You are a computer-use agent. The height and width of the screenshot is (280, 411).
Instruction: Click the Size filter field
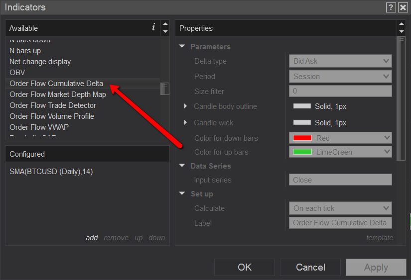(340, 91)
